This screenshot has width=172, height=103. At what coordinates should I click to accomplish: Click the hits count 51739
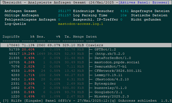(14, 49)
